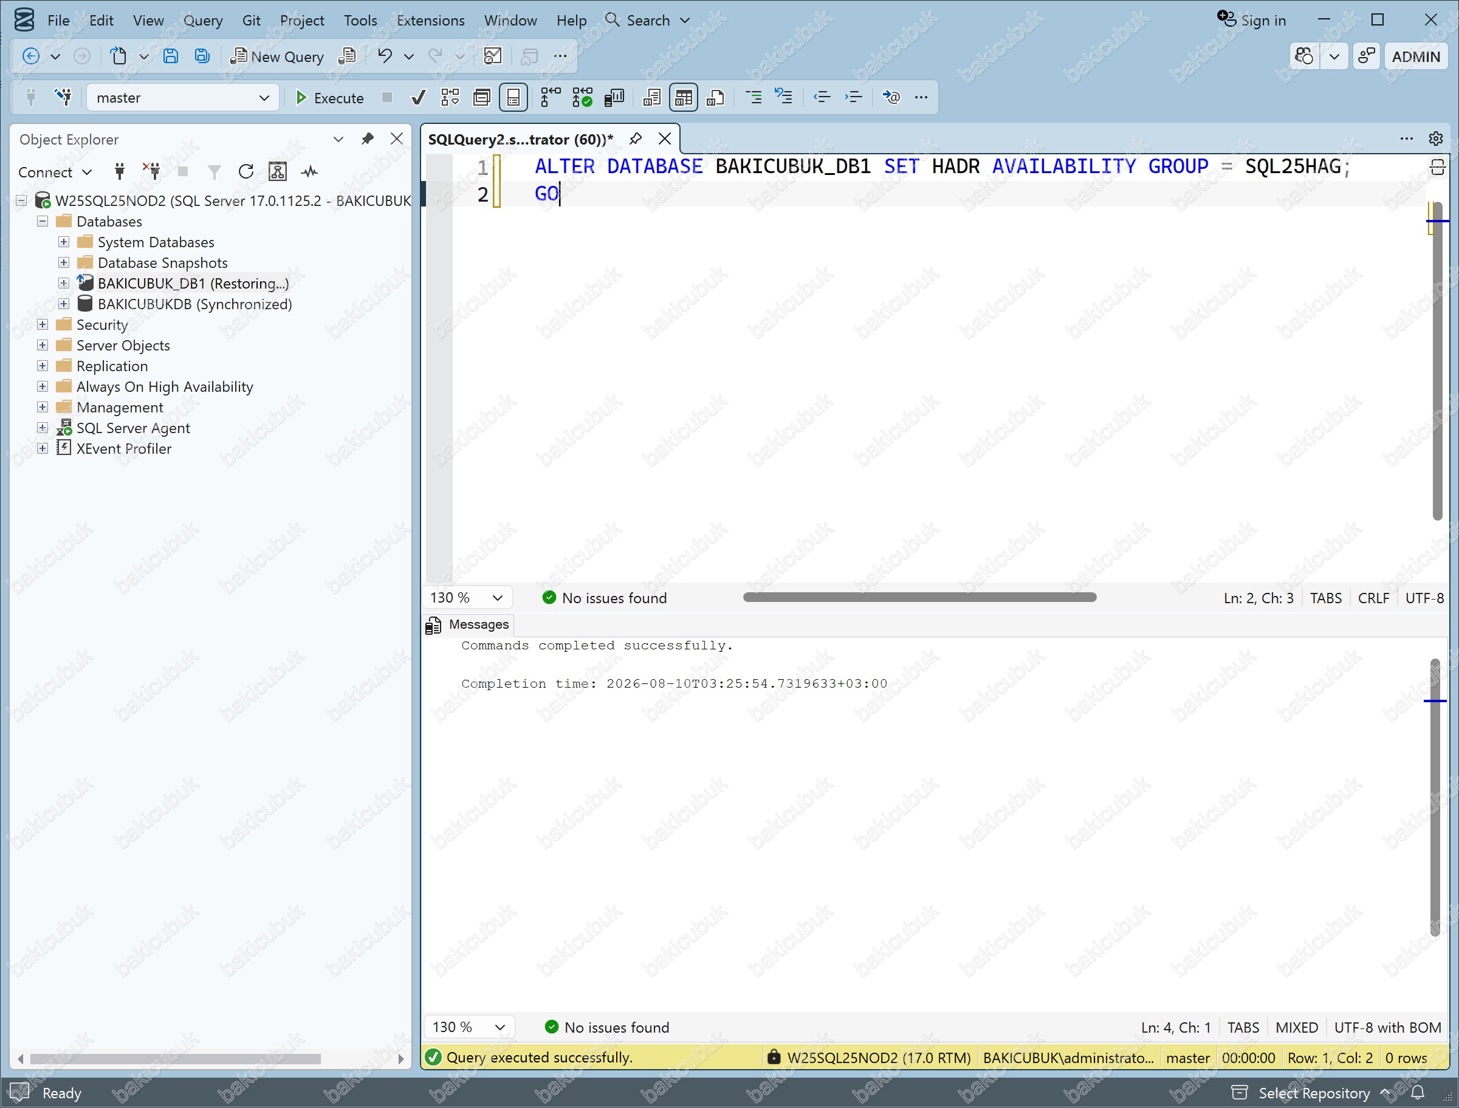Click Save file icon
Screen dimensions: 1459x1108
coord(170,56)
